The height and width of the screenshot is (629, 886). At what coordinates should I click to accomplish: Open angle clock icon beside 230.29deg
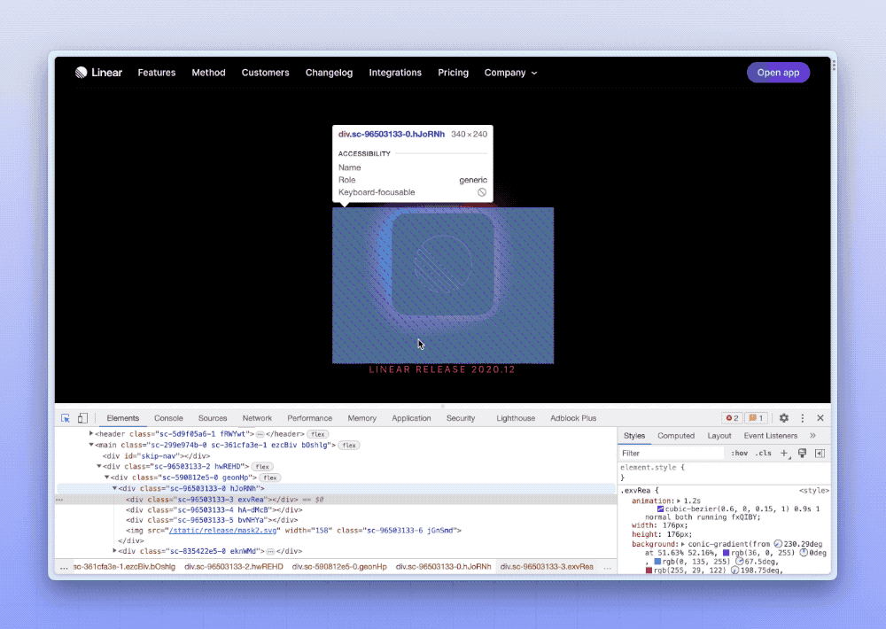[x=778, y=544]
